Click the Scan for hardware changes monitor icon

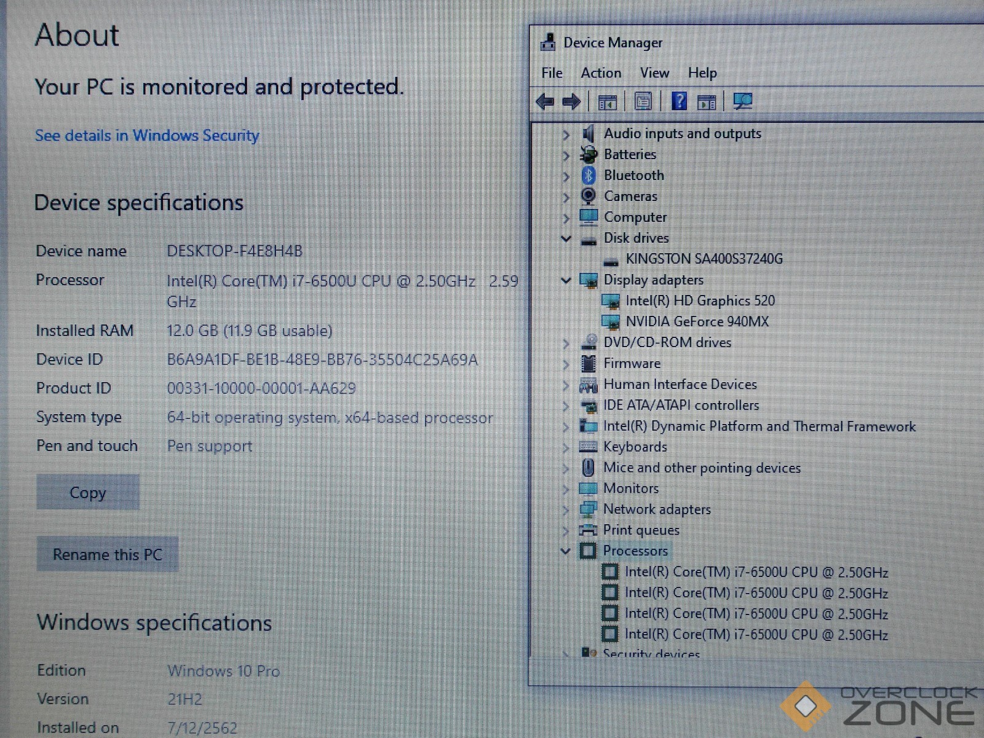tap(742, 101)
